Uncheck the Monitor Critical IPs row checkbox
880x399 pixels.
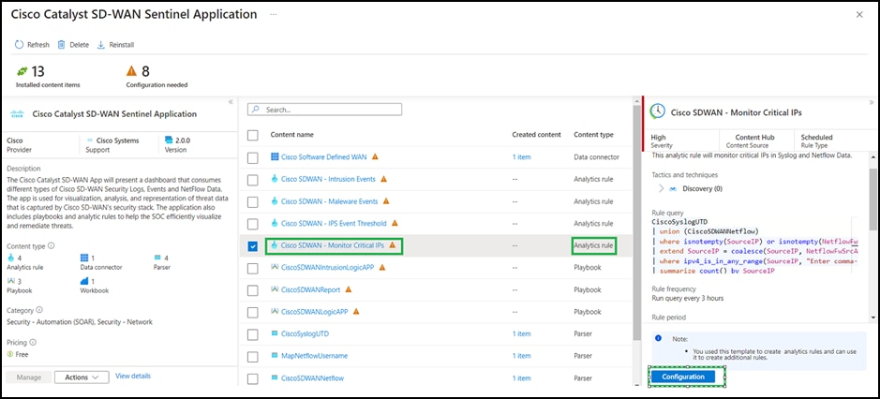click(252, 245)
